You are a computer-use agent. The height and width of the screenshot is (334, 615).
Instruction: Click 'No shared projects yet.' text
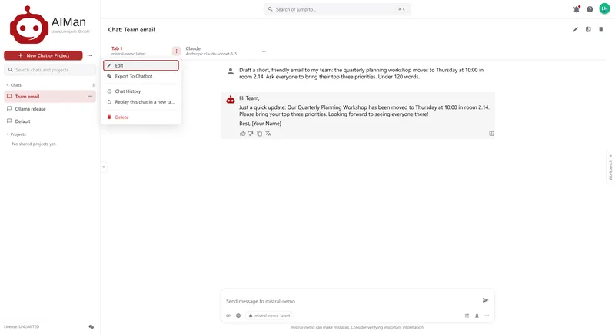pos(34,144)
